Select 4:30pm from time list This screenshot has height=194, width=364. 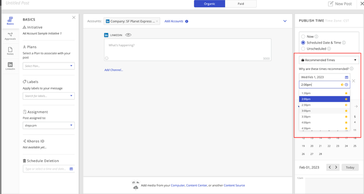pos(324,128)
